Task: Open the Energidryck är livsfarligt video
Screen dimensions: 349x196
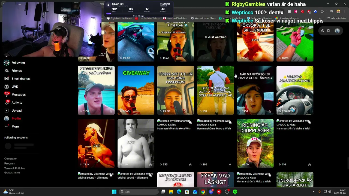Action: [x=295, y=180]
